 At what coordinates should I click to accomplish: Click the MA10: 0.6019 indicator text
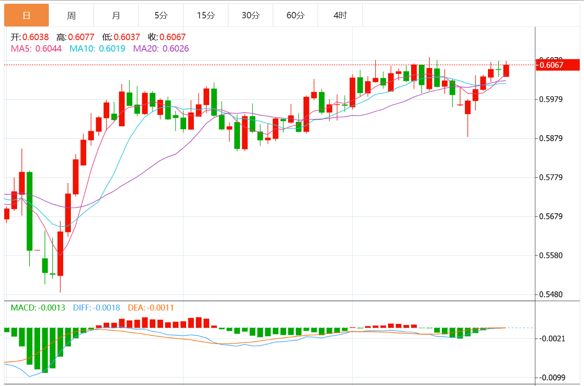97,49
